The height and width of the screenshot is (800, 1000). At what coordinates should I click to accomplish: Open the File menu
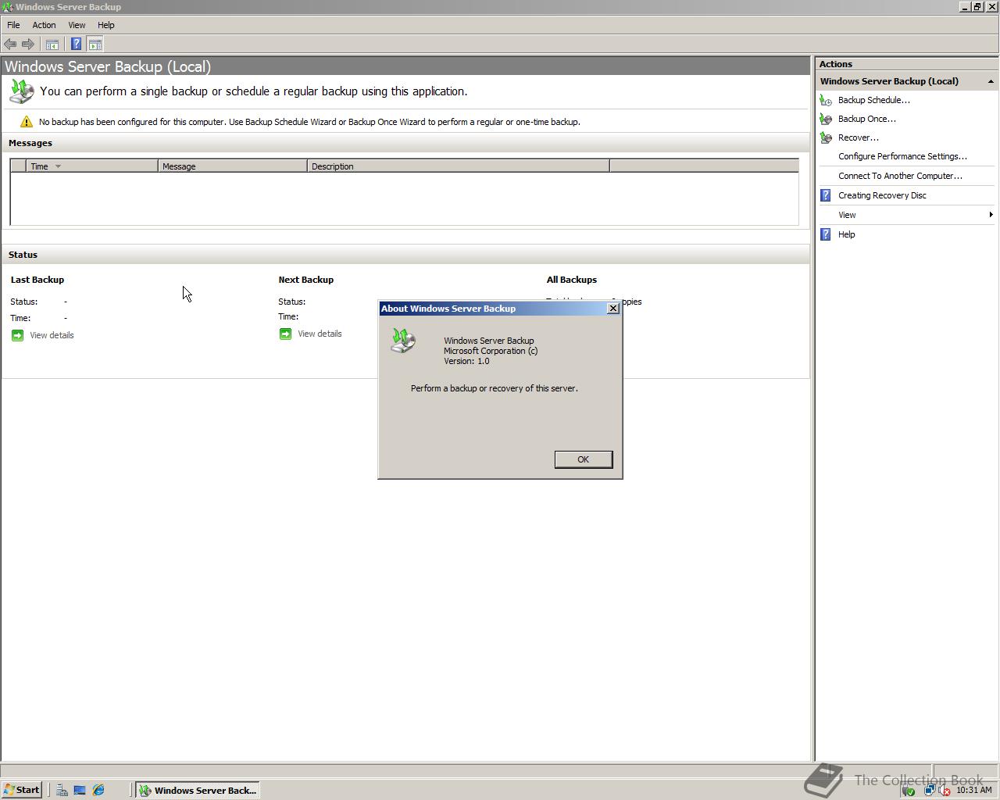pos(13,25)
